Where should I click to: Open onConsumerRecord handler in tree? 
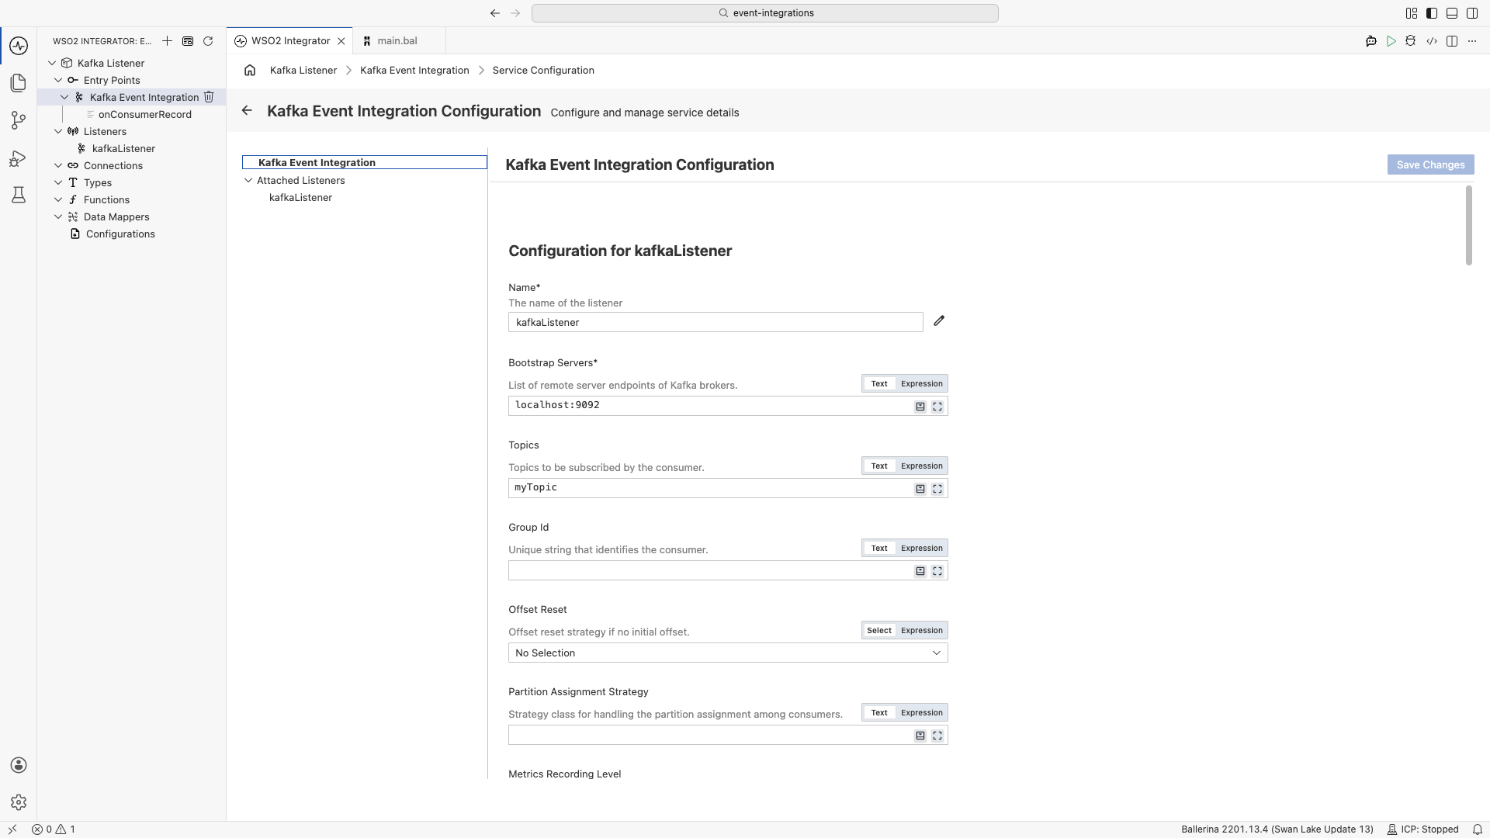[x=144, y=114]
